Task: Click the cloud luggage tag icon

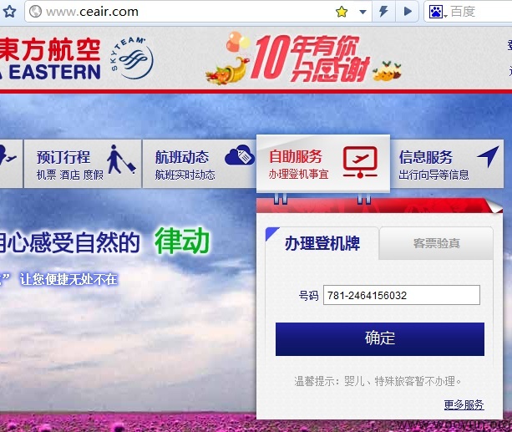Action: 240,155
